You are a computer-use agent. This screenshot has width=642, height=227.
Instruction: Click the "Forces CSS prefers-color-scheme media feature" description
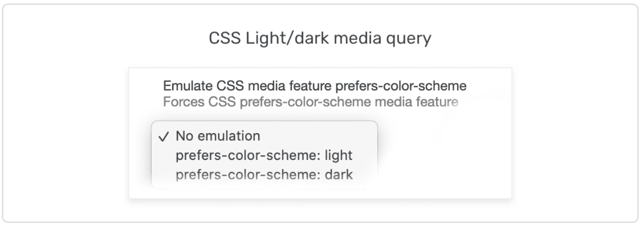(x=311, y=103)
